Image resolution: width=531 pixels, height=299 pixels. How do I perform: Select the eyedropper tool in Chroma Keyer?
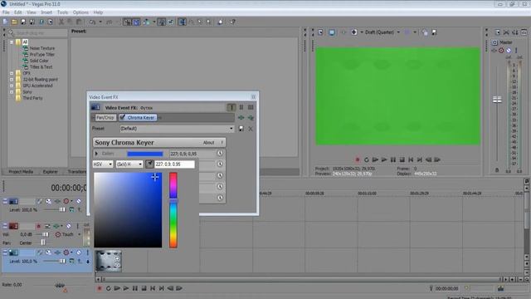(x=149, y=164)
